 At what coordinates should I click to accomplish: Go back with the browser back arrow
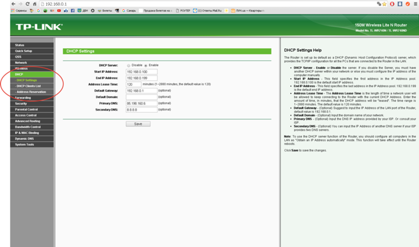tap(14, 4)
